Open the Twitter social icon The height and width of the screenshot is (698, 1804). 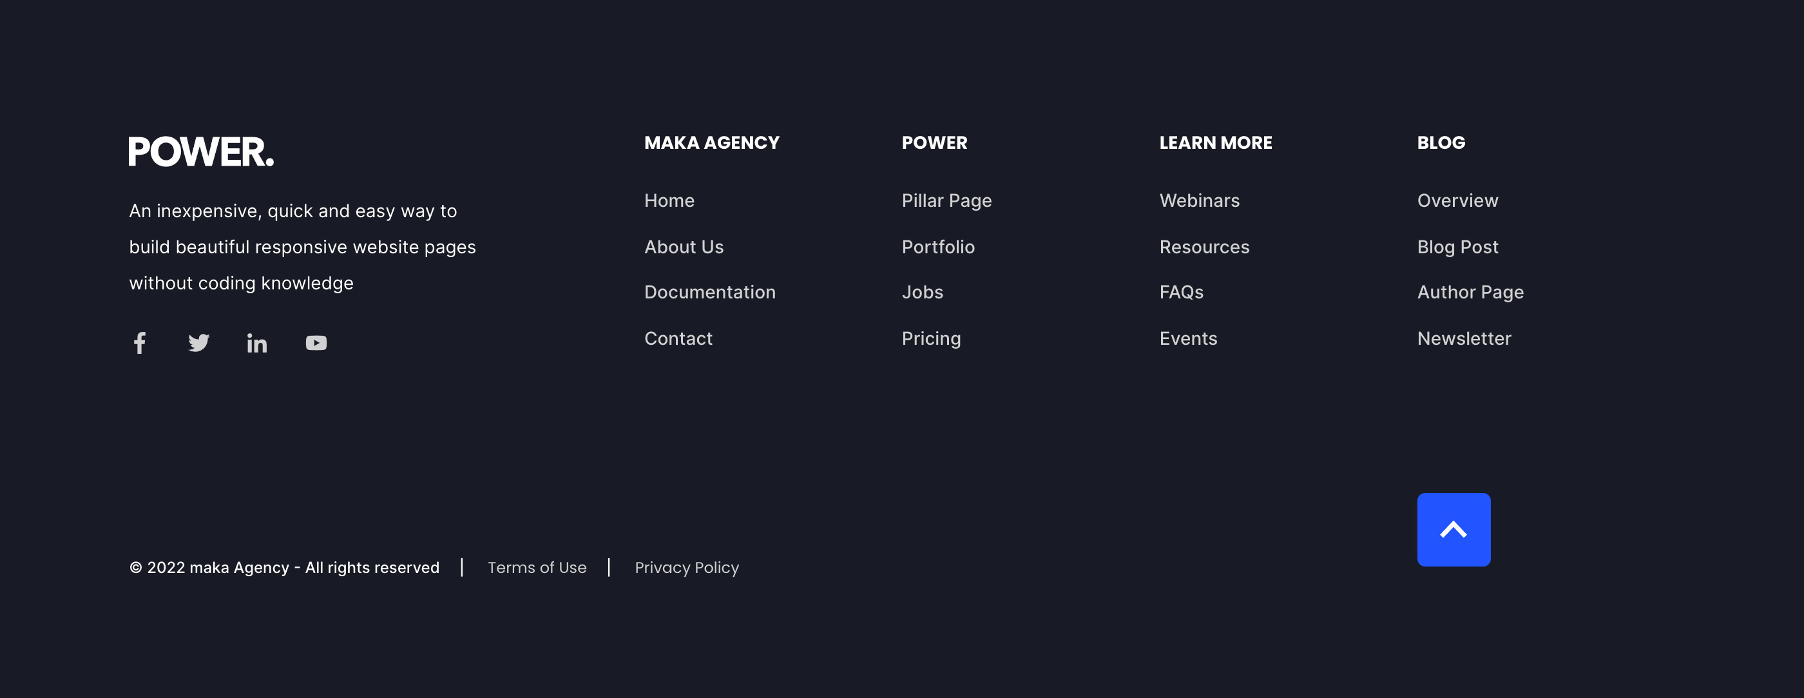coord(199,343)
